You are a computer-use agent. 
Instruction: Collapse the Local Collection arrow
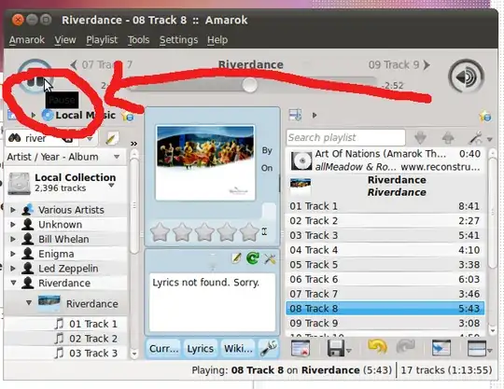(x=112, y=186)
